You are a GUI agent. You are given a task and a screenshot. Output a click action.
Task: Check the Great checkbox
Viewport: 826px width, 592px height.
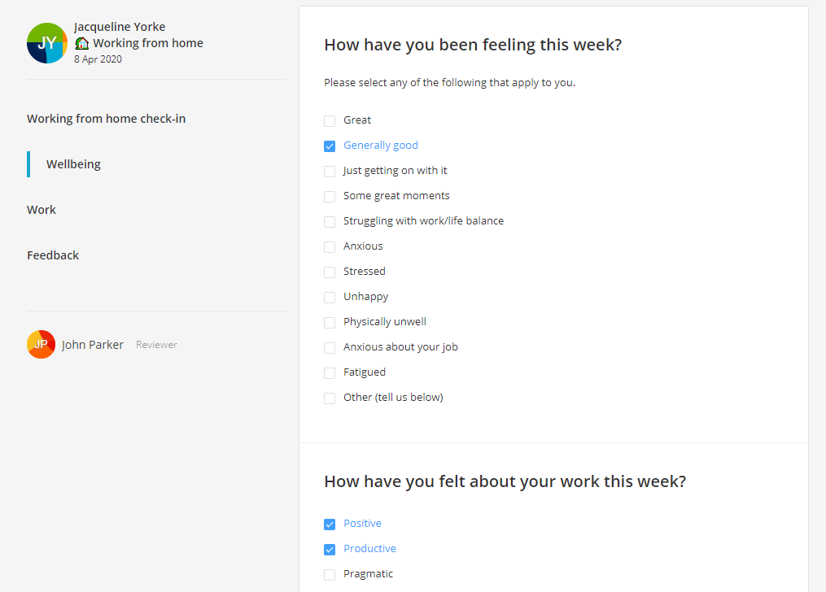(330, 121)
